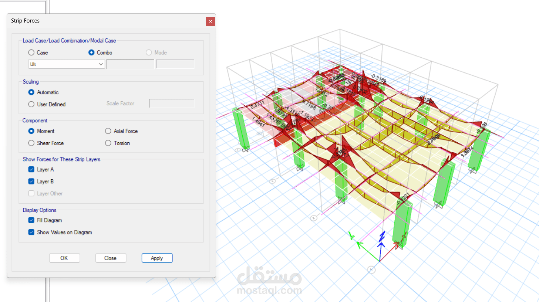Click the Close button
The width and height of the screenshot is (539, 302).
111,258
